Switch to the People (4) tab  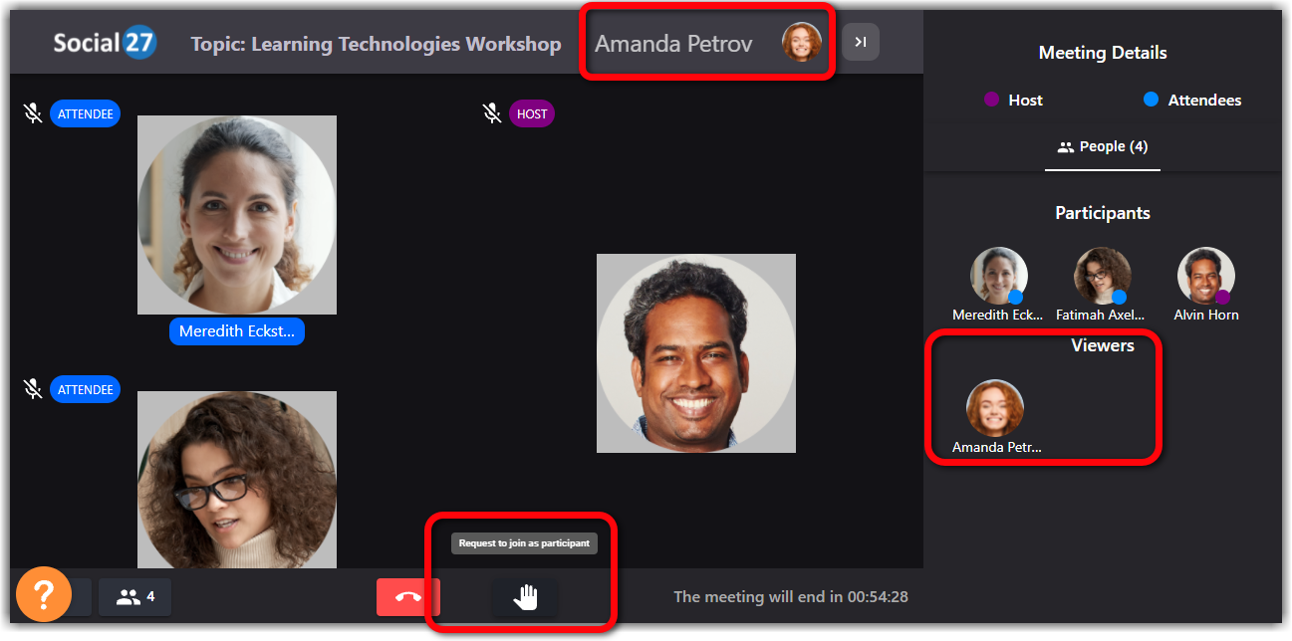coord(1102,147)
